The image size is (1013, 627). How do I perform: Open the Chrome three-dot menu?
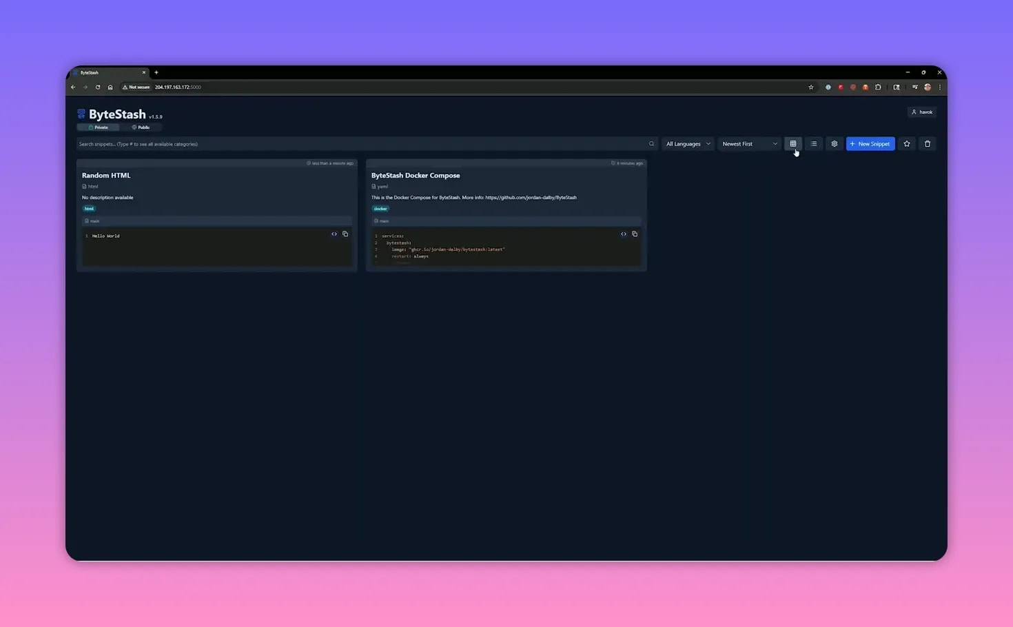tap(939, 88)
